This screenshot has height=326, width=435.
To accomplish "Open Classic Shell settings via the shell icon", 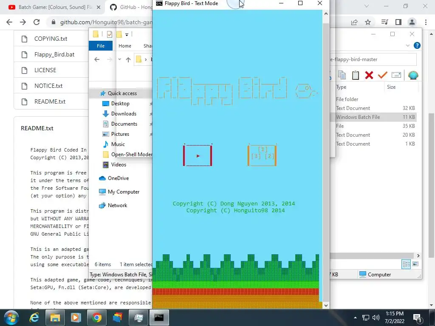I will (413, 75).
